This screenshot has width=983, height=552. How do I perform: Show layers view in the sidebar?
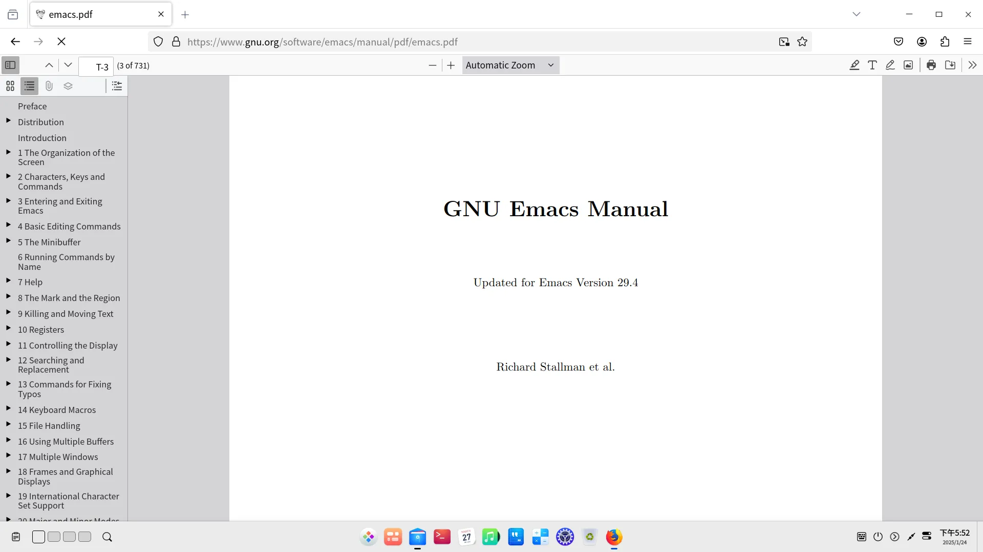click(x=68, y=86)
